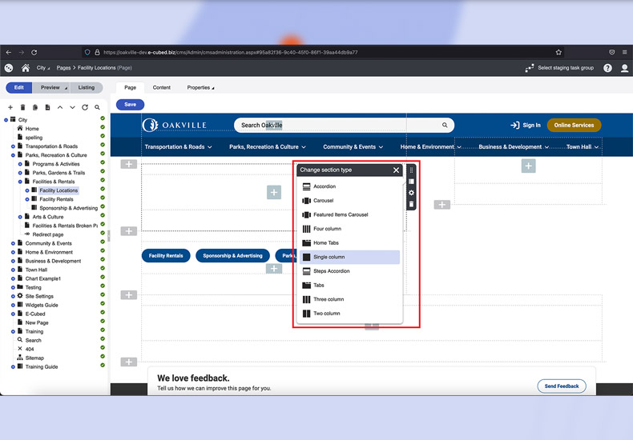Open the Properties tab dropdown
The width and height of the screenshot is (633, 440).
click(x=200, y=87)
